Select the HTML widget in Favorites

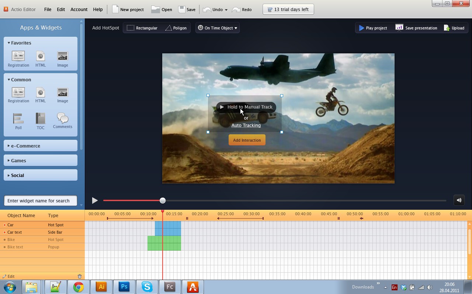41,59
